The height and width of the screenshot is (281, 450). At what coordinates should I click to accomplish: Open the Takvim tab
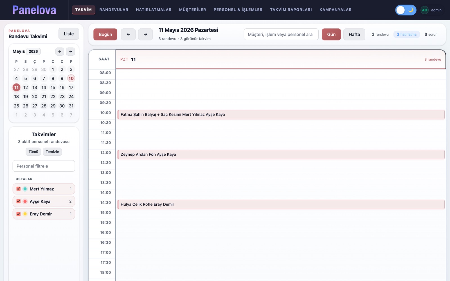(84, 10)
